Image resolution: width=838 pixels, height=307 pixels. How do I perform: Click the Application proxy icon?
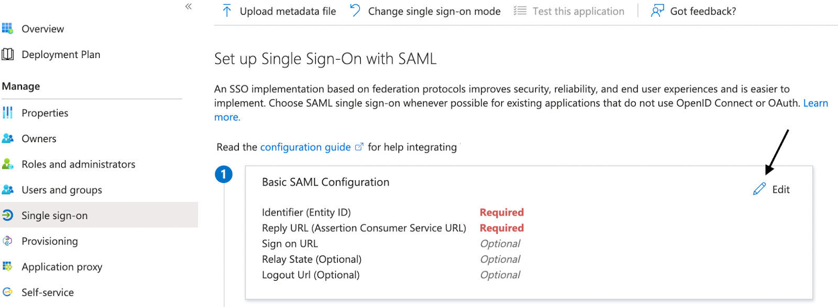click(x=7, y=267)
